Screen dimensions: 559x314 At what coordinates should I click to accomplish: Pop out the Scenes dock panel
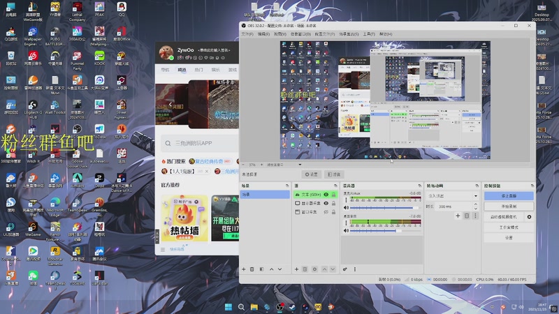pyautogui.click(x=287, y=186)
